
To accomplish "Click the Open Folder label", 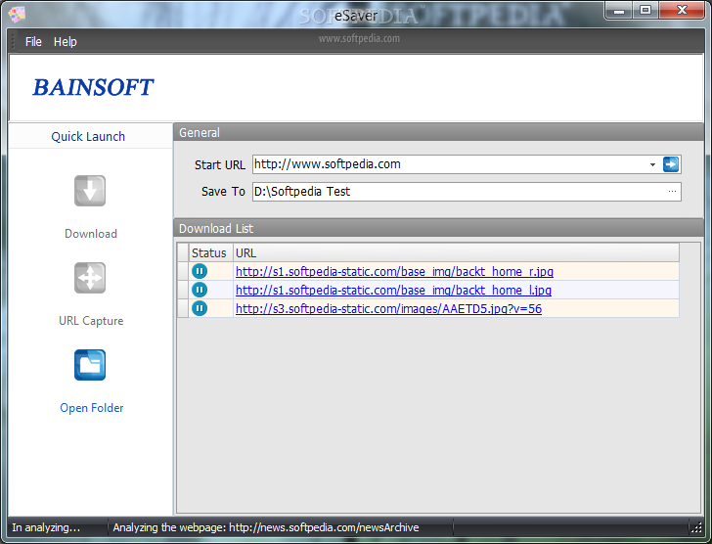I will 91,408.
